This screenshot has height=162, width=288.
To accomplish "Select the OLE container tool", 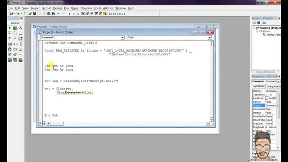I will point(20,60).
